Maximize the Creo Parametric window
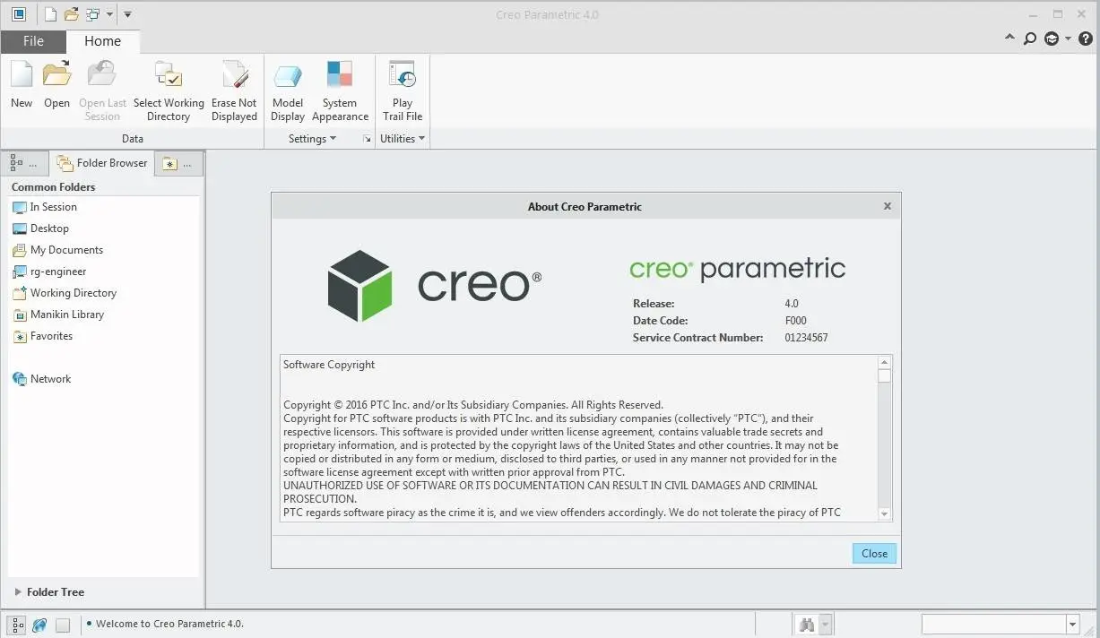Screen dimensions: 1100x638 pos(1058,14)
